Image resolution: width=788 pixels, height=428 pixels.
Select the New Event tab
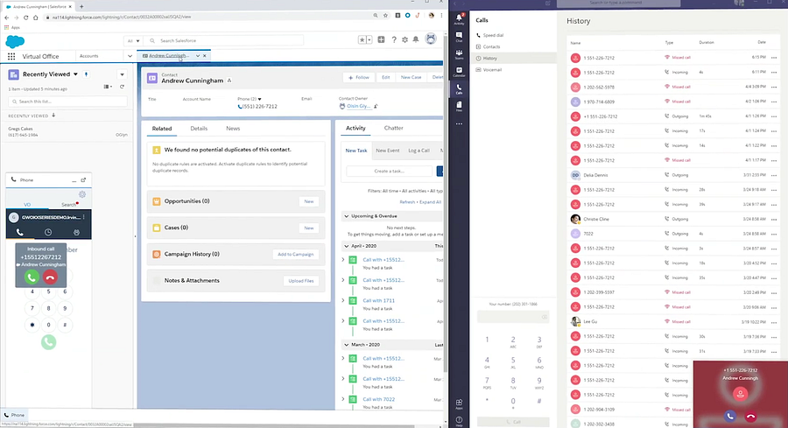coord(388,151)
